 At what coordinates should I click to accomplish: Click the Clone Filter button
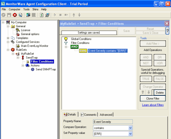(153, 99)
